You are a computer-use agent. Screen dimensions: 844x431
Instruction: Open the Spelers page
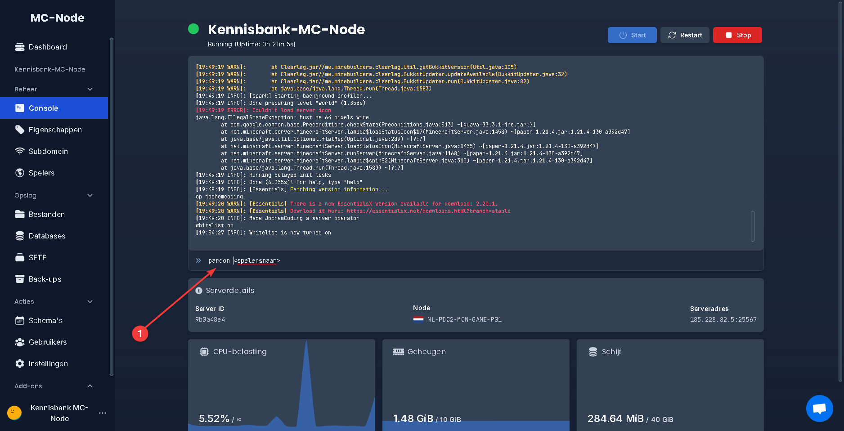[54, 173]
